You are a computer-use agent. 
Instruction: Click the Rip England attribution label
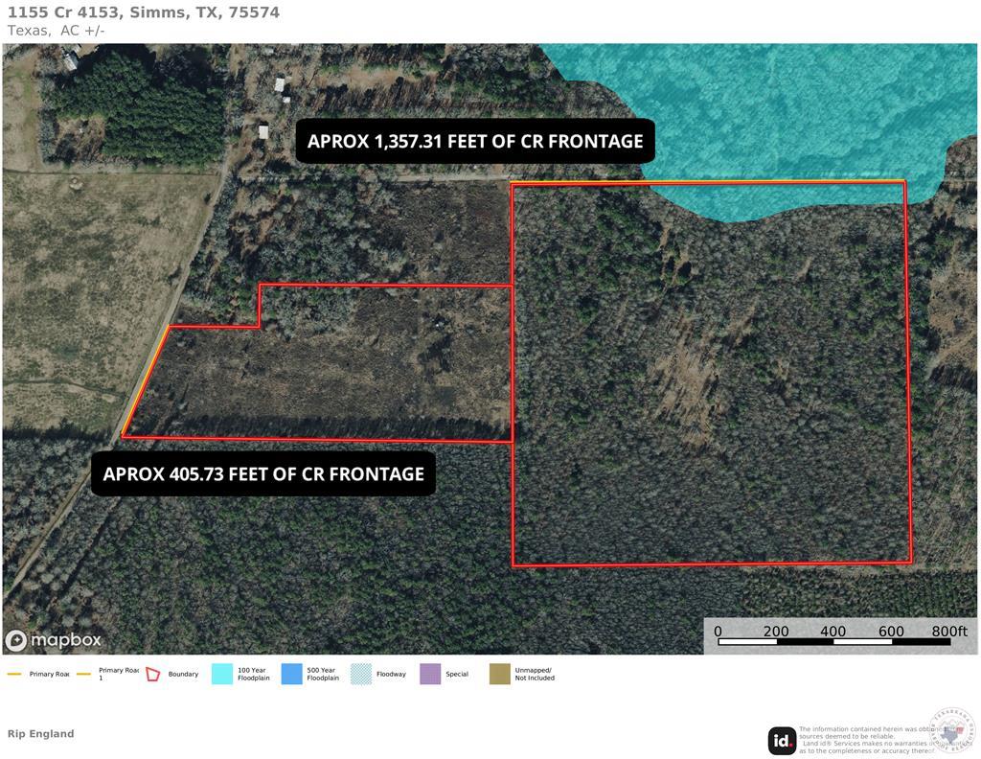(41, 733)
